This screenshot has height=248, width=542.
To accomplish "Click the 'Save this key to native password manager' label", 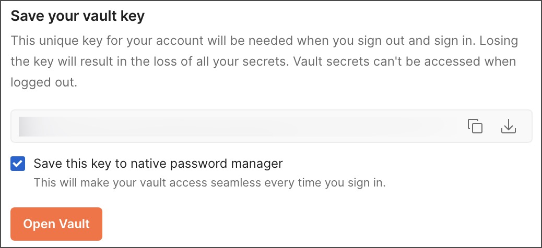I will coord(158,163).
